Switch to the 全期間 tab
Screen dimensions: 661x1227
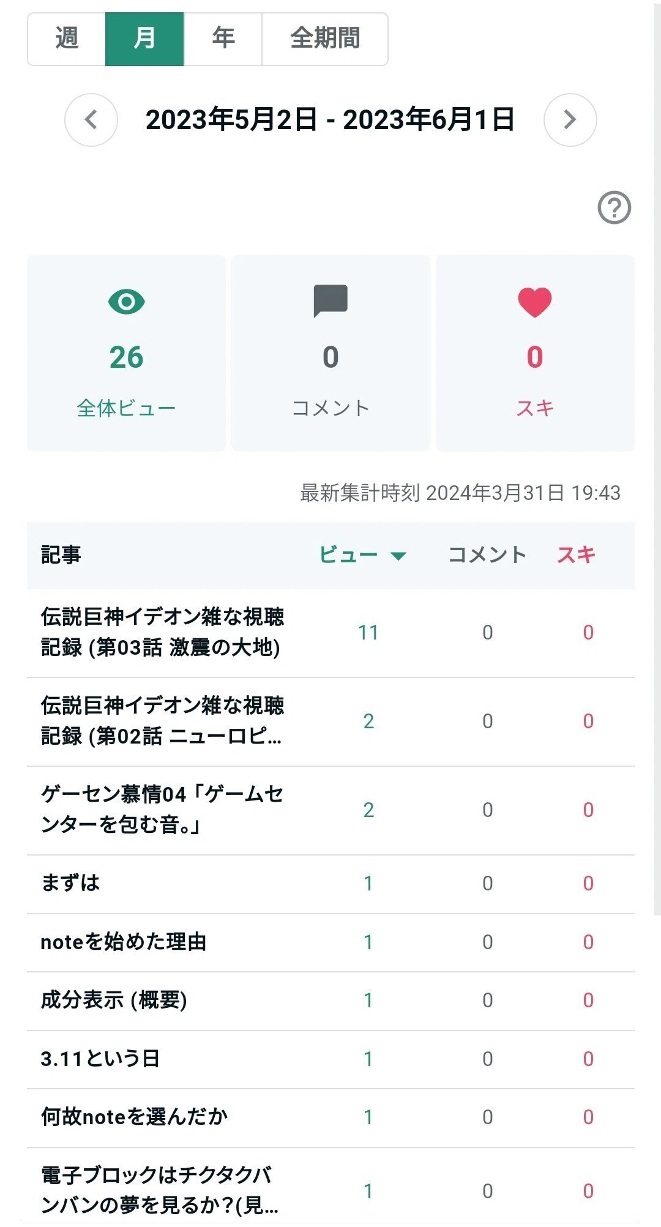[x=325, y=39]
